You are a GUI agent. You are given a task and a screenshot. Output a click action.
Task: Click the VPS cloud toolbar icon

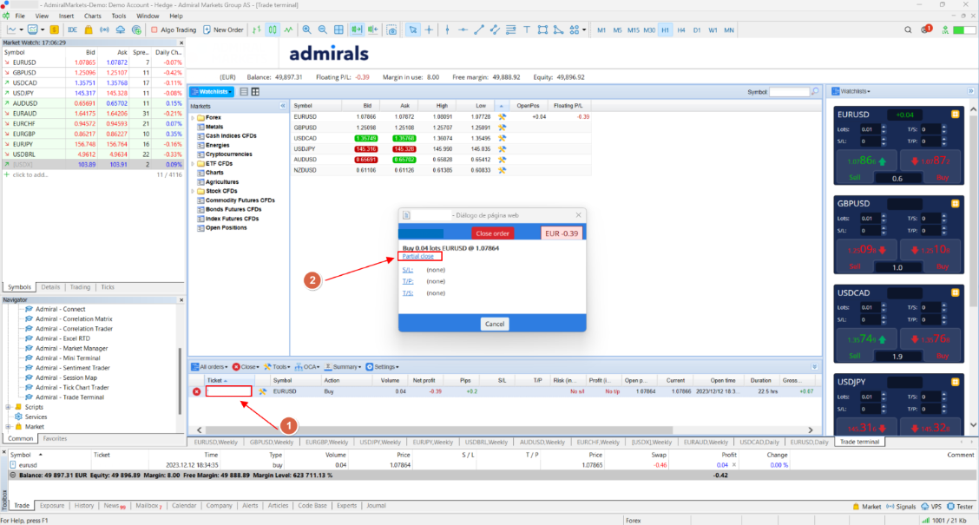click(120, 30)
